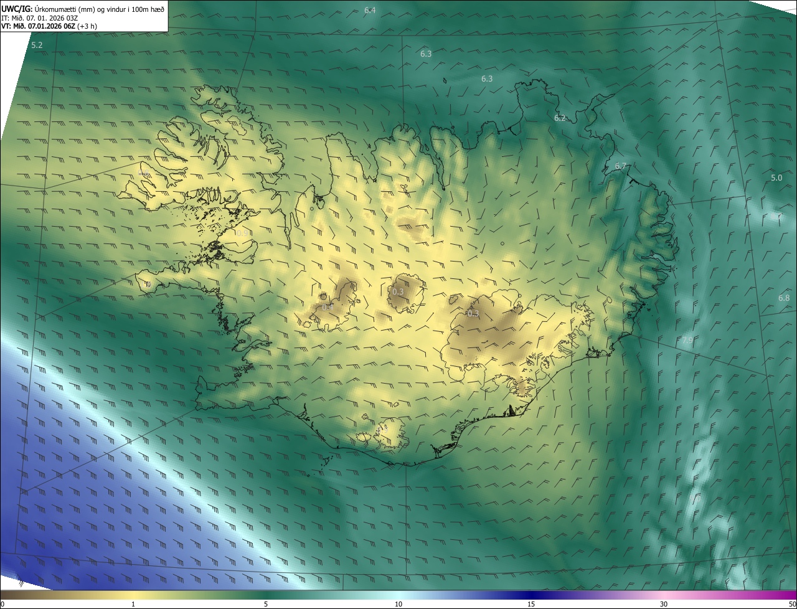Click the 0.3 value inside Hofsjökull glacier outline
Viewport: 797px width, 609px height.
[x=398, y=291]
